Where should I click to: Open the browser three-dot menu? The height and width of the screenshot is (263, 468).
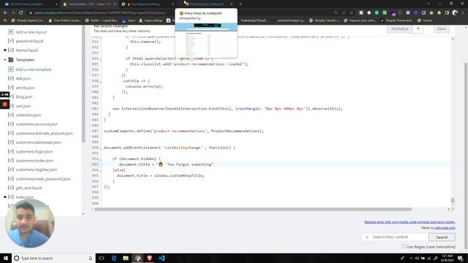click(x=463, y=13)
